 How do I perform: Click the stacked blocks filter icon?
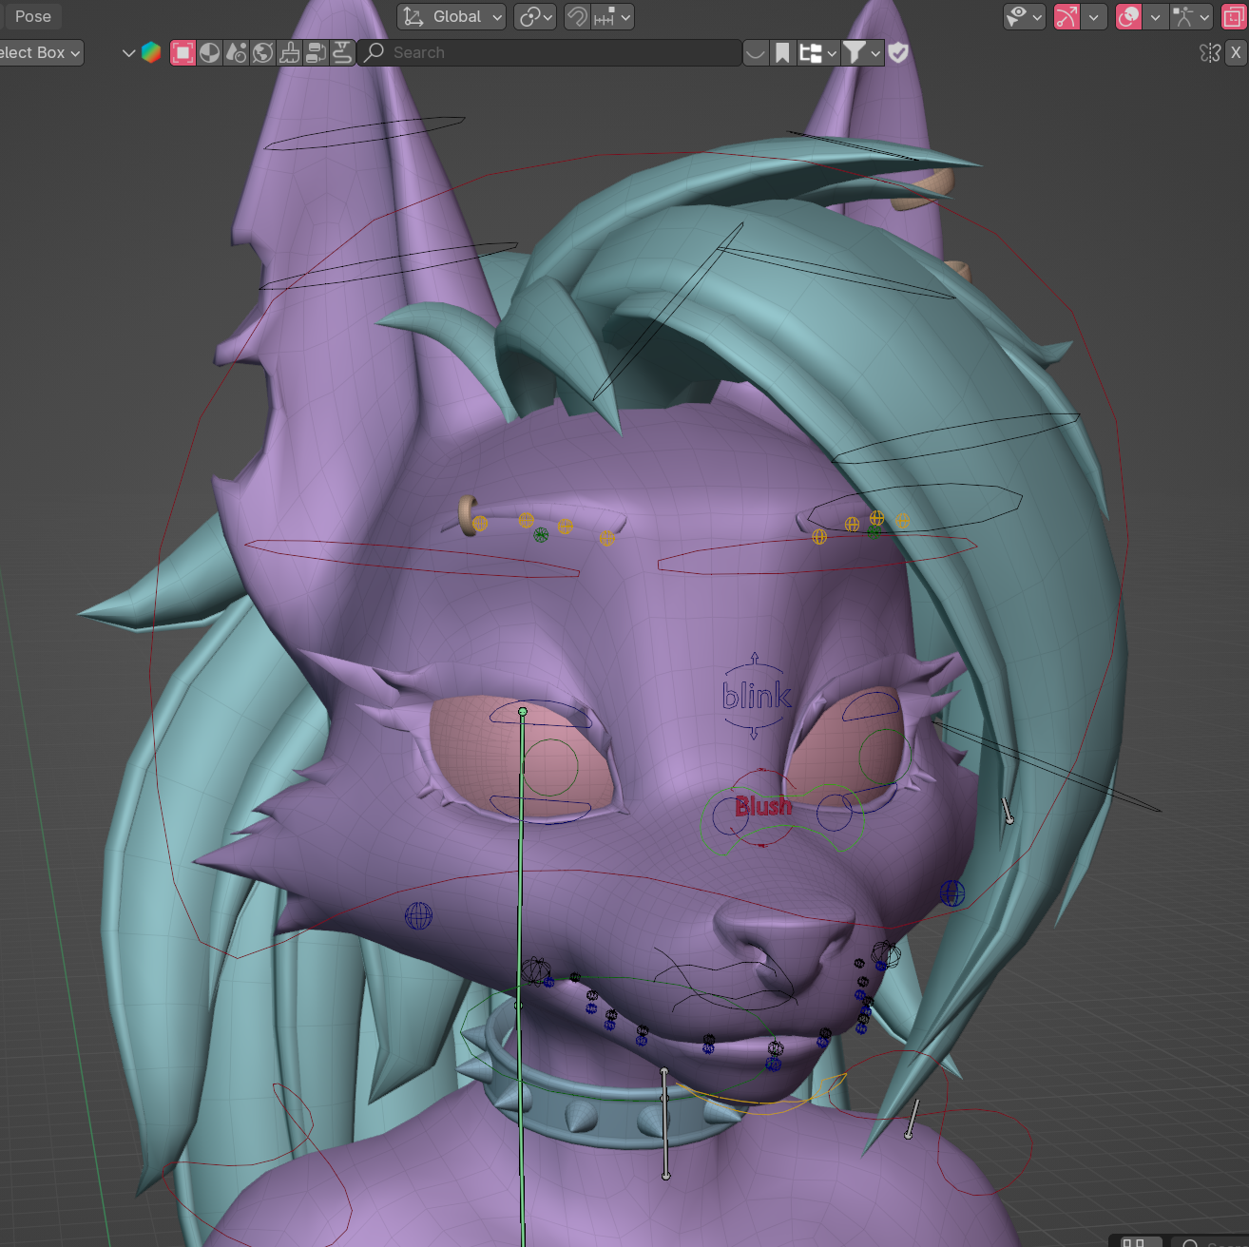[x=317, y=53]
